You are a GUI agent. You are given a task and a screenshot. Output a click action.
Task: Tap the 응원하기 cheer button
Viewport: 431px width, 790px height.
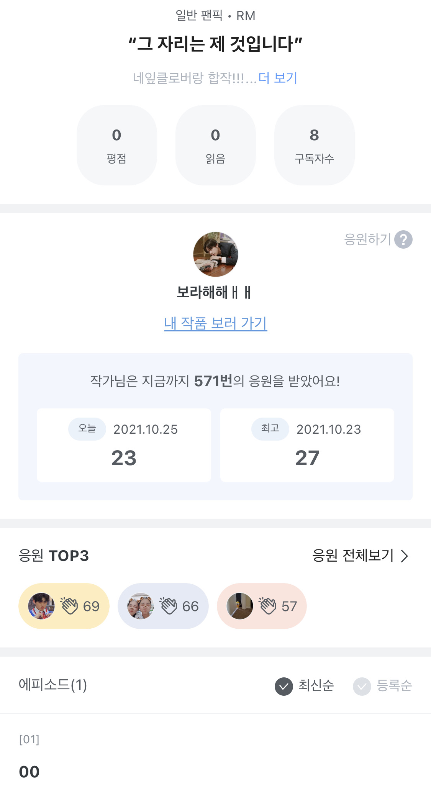[x=367, y=239]
